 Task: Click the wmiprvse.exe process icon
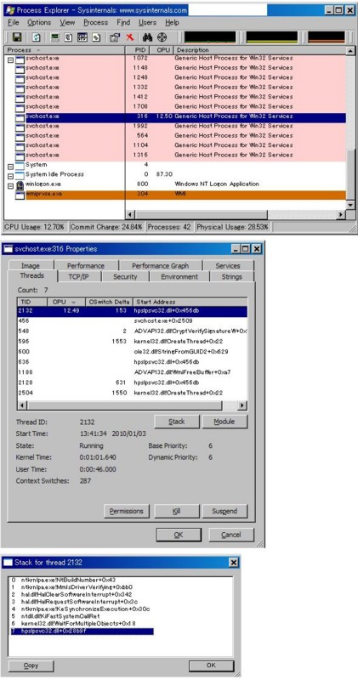tap(20, 195)
